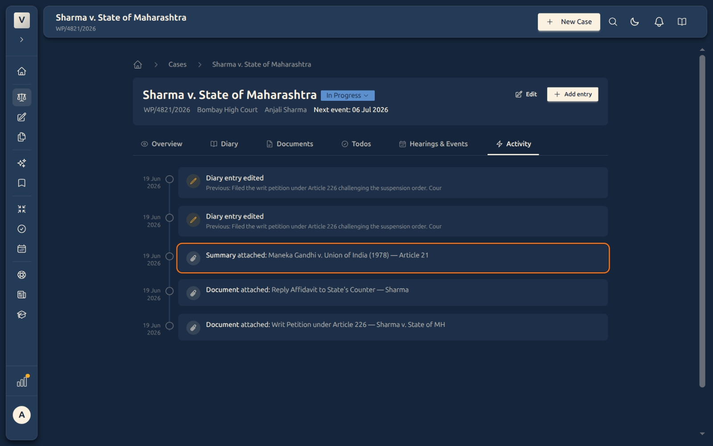
Task: Toggle dark mode moon icon
Action: click(635, 22)
